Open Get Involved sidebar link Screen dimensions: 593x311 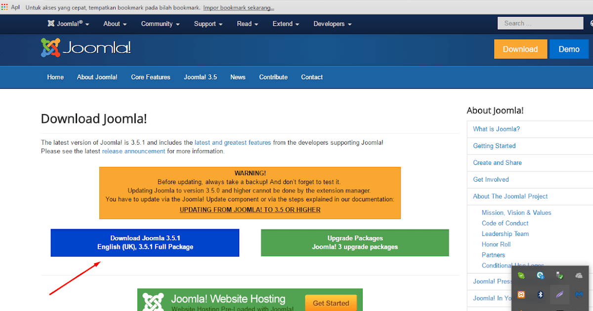(491, 179)
